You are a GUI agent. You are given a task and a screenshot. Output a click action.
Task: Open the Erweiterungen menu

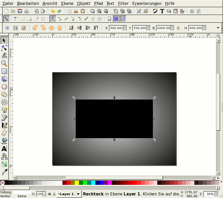click(x=147, y=4)
